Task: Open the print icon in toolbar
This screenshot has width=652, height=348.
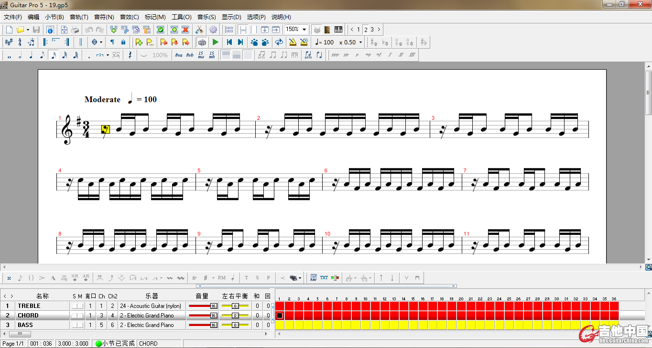Action: 75,30
